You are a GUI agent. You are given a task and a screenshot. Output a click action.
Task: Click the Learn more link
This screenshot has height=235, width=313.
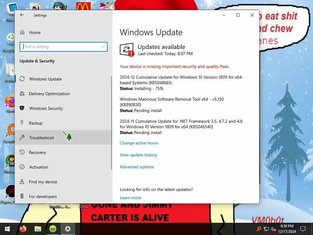(130, 198)
